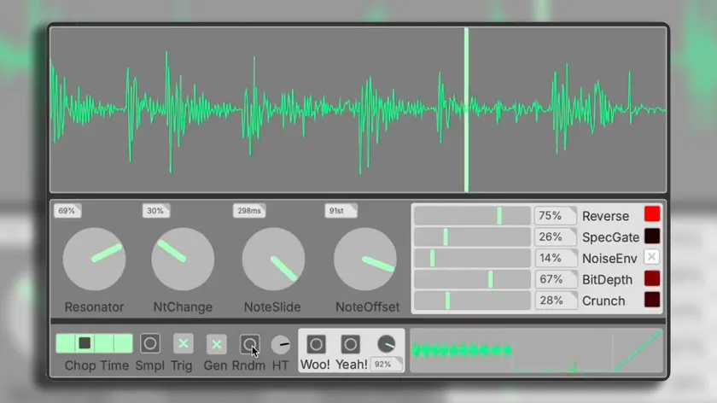Trigger the Yeah! button
The width and height of the screenshot is (717, 403).
pyautogui.click(x=350, y=344)
